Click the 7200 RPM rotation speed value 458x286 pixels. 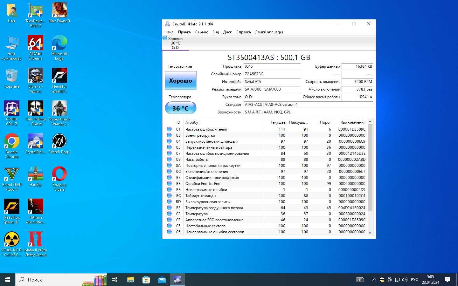pyautogui.click(x=357, y=82)
